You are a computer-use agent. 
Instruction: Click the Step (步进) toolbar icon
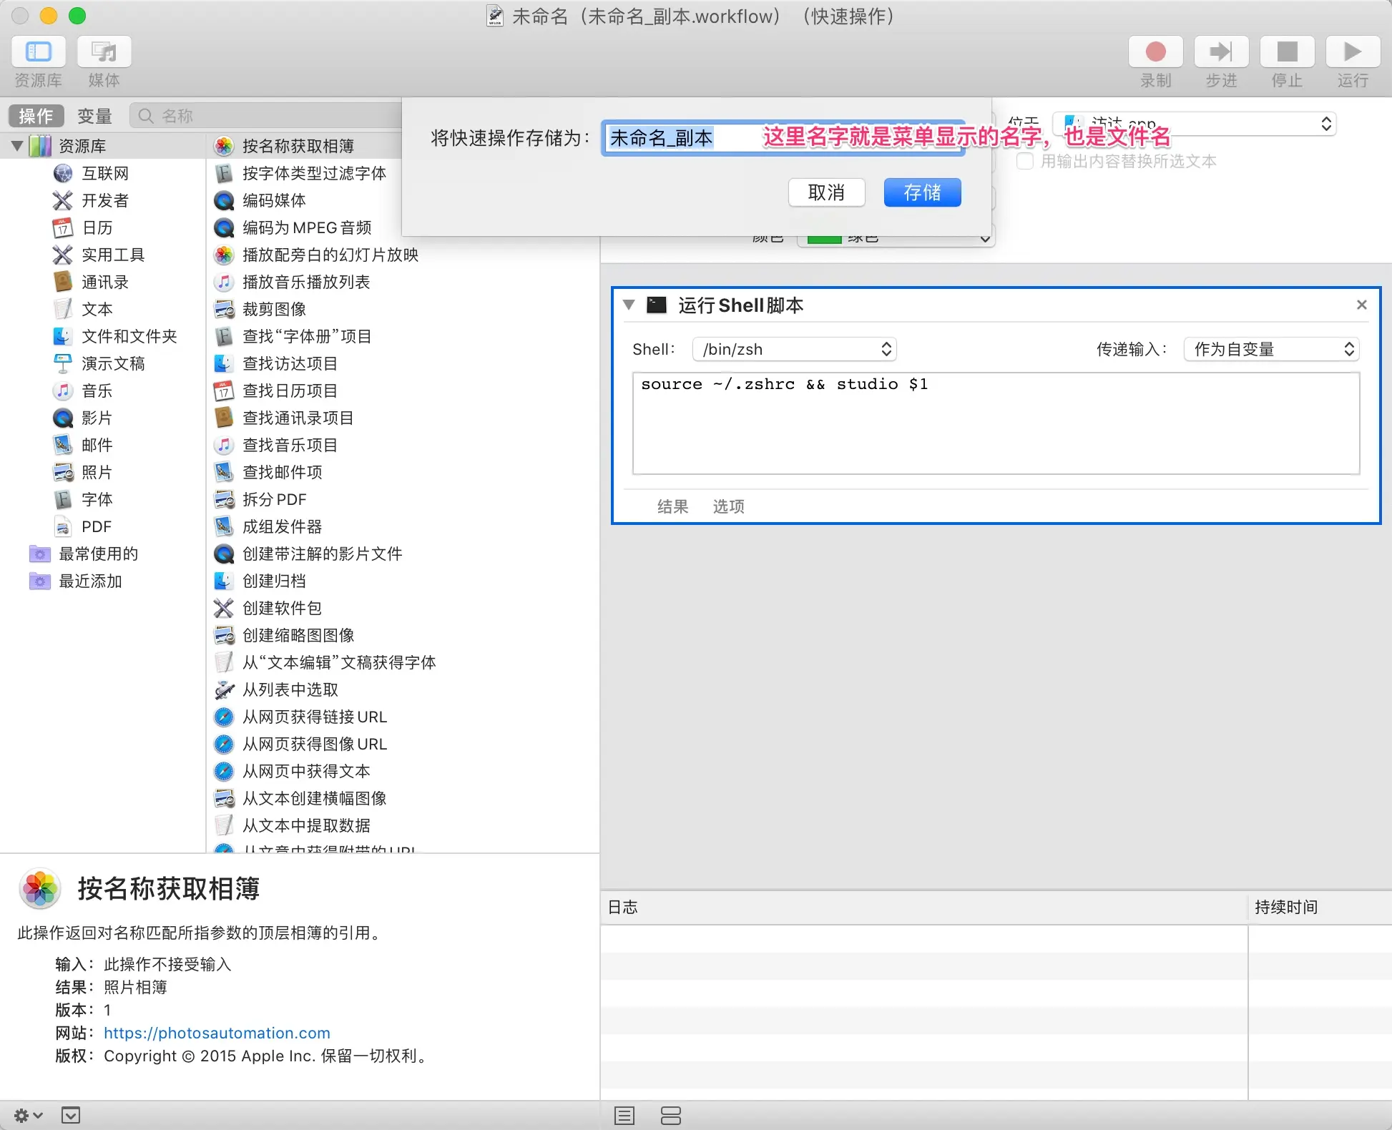1221,52
